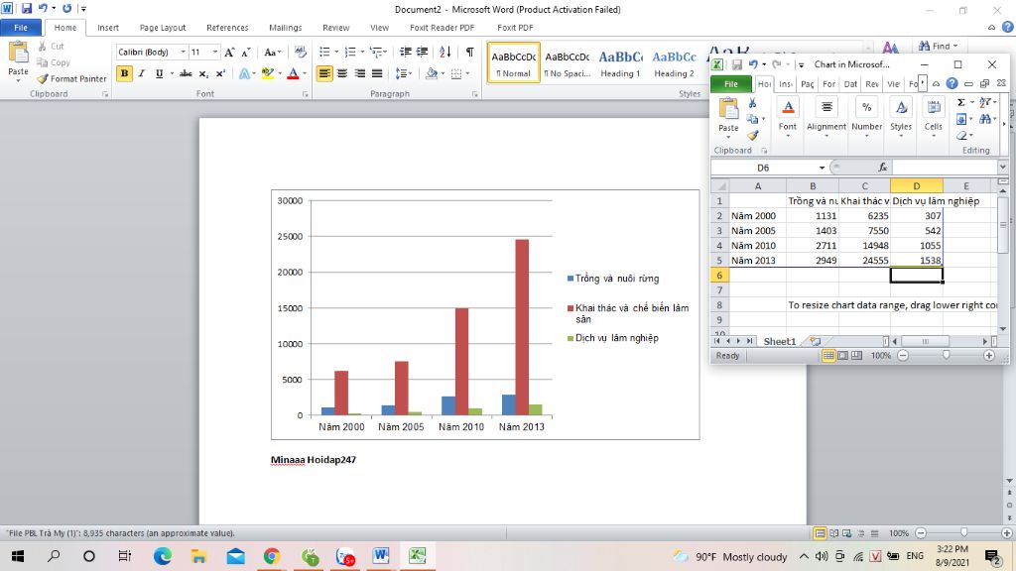The width and height of the screenshot is (1016, 571).
Task: Open Excel Number group button
Action: click(866, 115)
